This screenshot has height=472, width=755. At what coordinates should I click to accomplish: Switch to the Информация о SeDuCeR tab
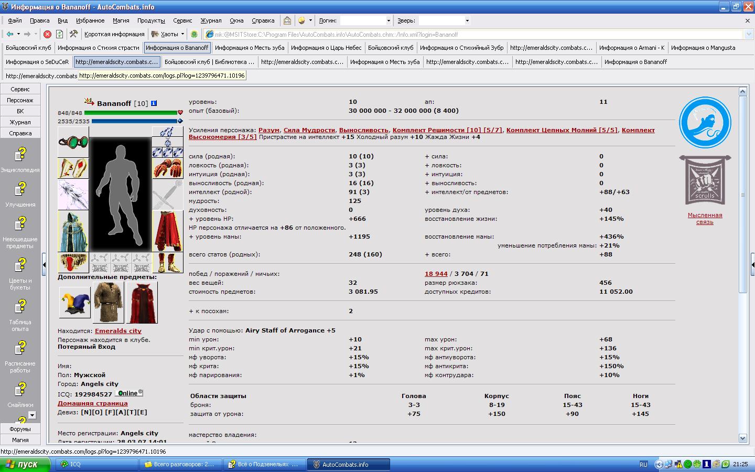click(x=37, y=62)
